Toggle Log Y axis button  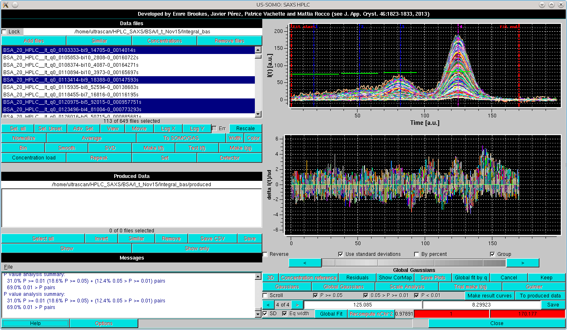[x=197, y=129]
